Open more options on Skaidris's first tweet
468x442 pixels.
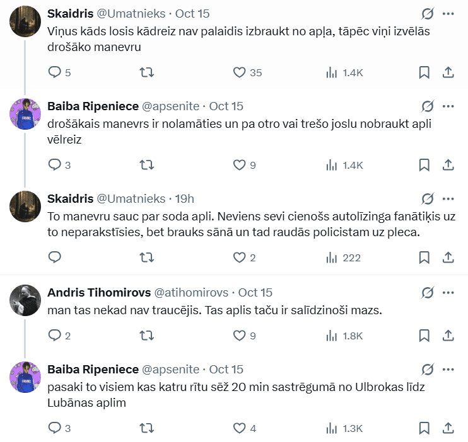point(448,13)
